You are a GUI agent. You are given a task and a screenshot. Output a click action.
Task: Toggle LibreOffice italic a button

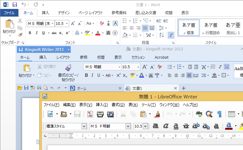[166, 126]
